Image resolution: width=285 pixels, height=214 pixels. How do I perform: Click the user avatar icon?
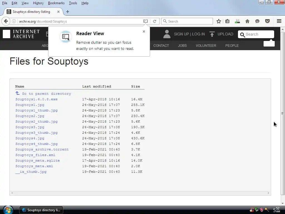167,34
